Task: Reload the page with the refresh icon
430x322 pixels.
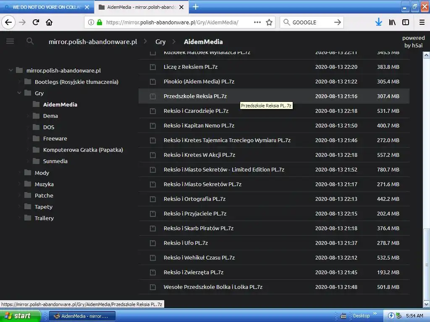Action: pyautogui.click(x=36, y=22)
